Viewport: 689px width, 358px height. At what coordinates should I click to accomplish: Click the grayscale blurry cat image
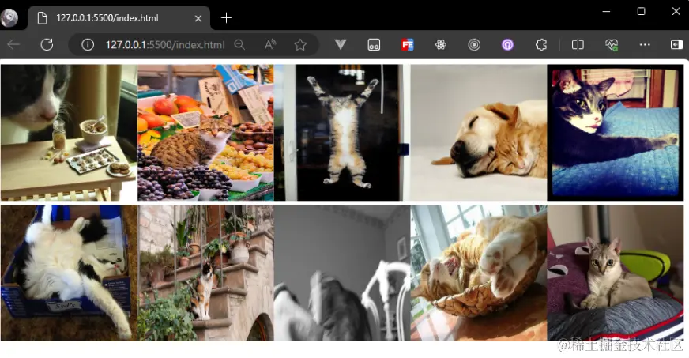pos(342,273)
